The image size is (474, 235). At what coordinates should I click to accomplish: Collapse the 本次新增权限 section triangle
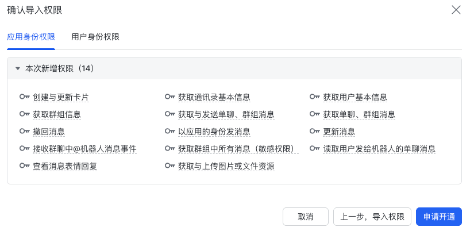(18, 68)
